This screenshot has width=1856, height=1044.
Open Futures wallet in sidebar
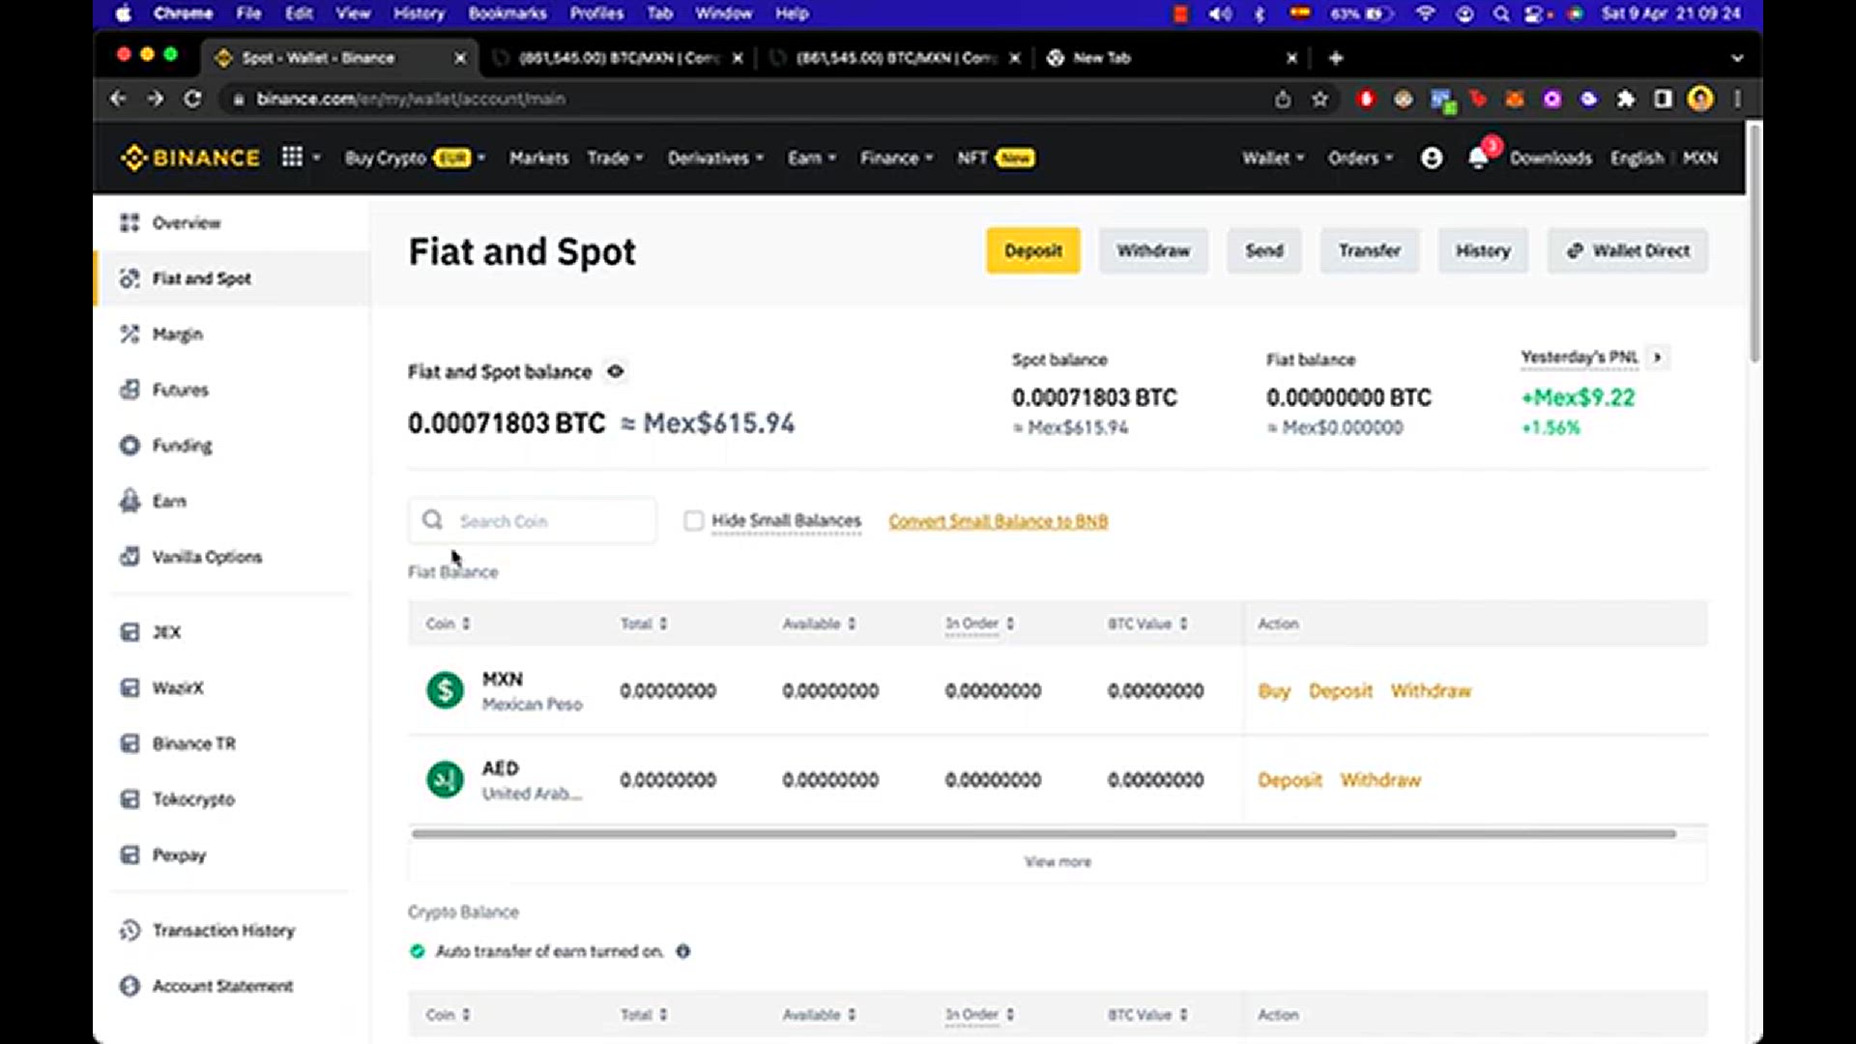click(180, 390)
